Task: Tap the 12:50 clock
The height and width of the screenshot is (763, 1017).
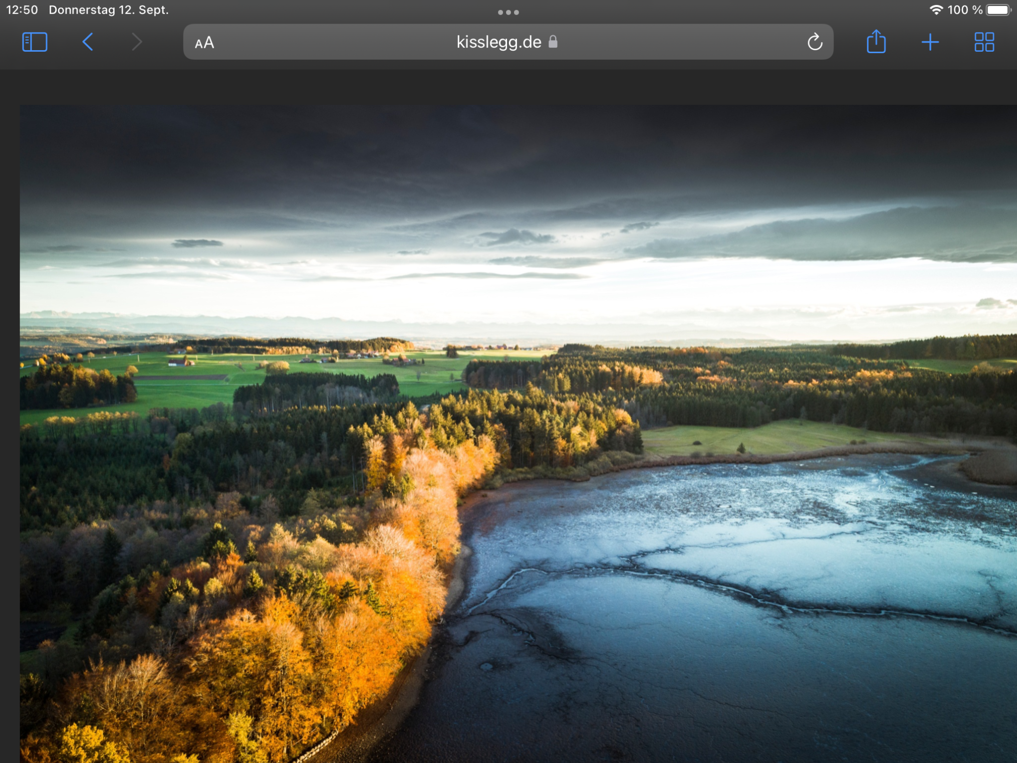Action: [x=22, y=10]
